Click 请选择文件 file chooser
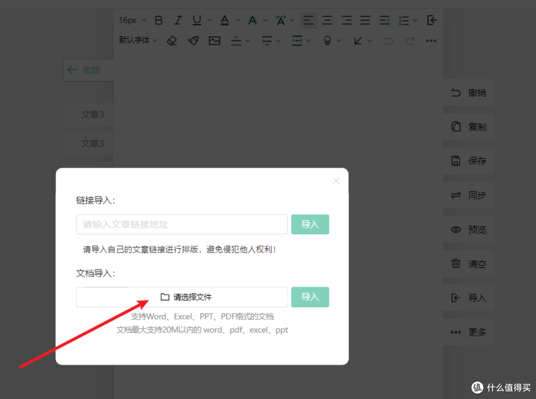Image resolution: width=536 pixels, height=399 pixels. tap(182, 297)
